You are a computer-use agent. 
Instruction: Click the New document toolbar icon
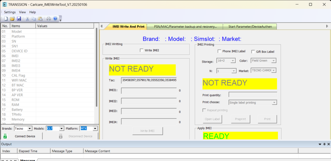tap(6, 19)
